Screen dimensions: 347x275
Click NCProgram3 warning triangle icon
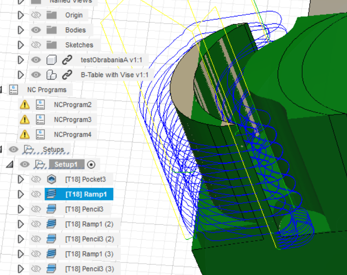pyautogui.click(x=24, y=120)
